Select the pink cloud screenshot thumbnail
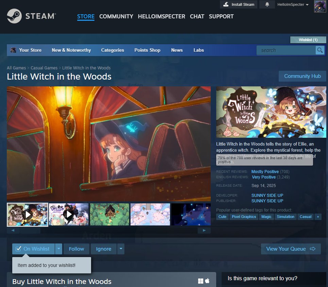Viewport: 328px width, 287px height. click(150, 215)
